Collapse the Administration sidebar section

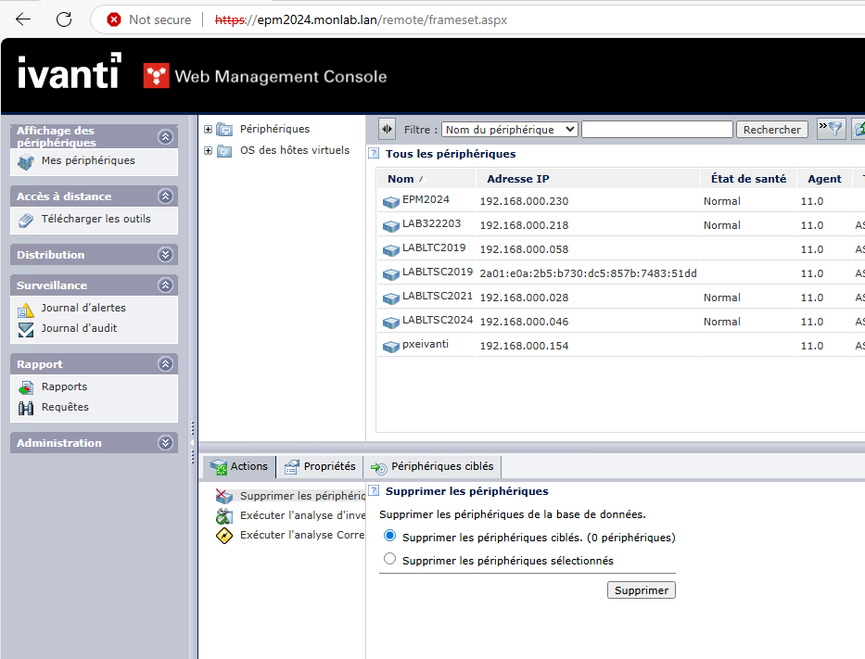165,442
